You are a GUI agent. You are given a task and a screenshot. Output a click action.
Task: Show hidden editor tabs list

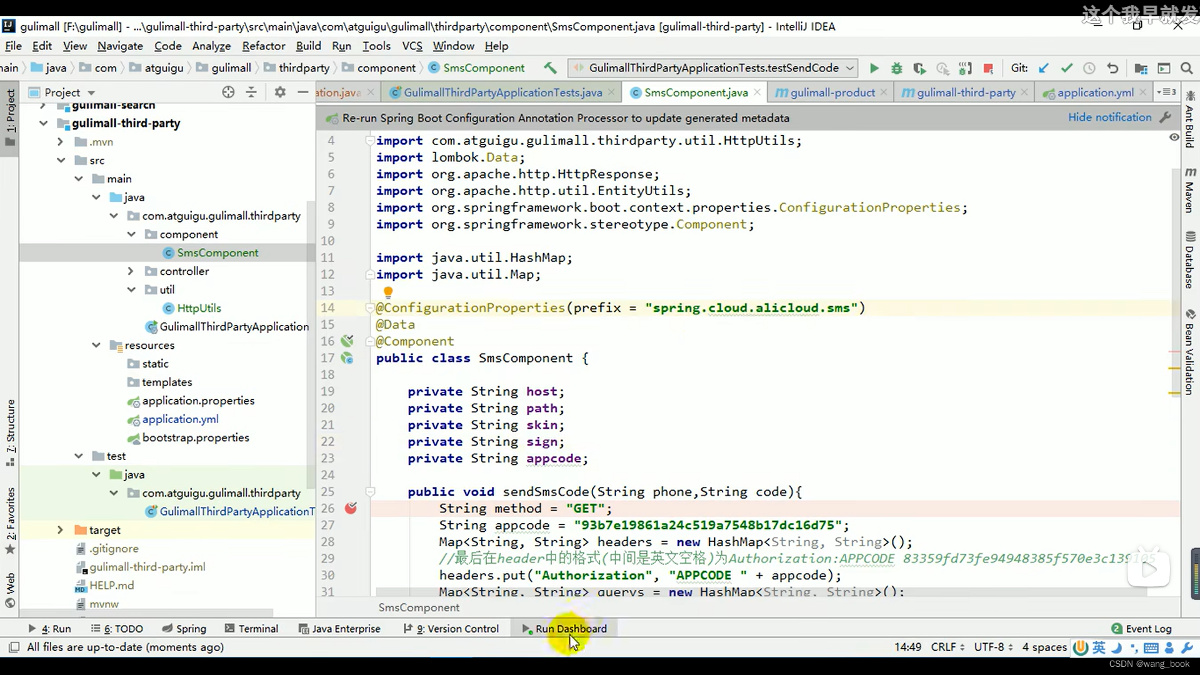[1166, 92]
